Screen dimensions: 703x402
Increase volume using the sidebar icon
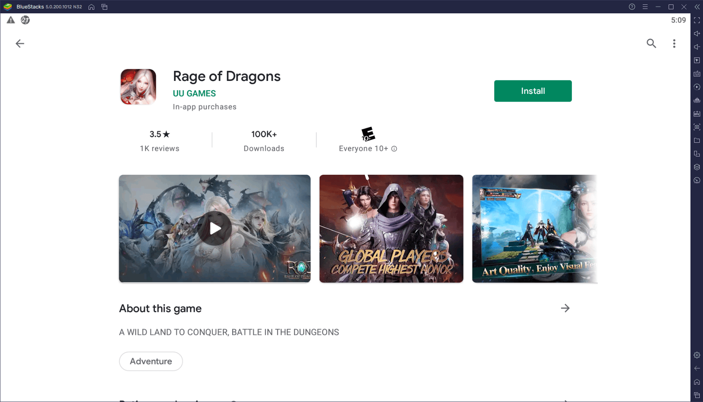click(697, 34)
